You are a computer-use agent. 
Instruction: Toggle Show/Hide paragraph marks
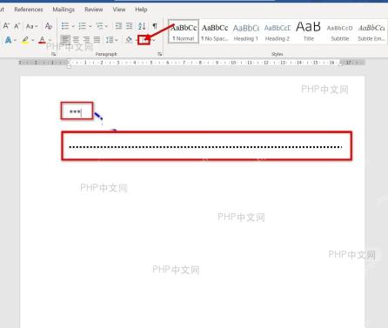coord(155,26)
